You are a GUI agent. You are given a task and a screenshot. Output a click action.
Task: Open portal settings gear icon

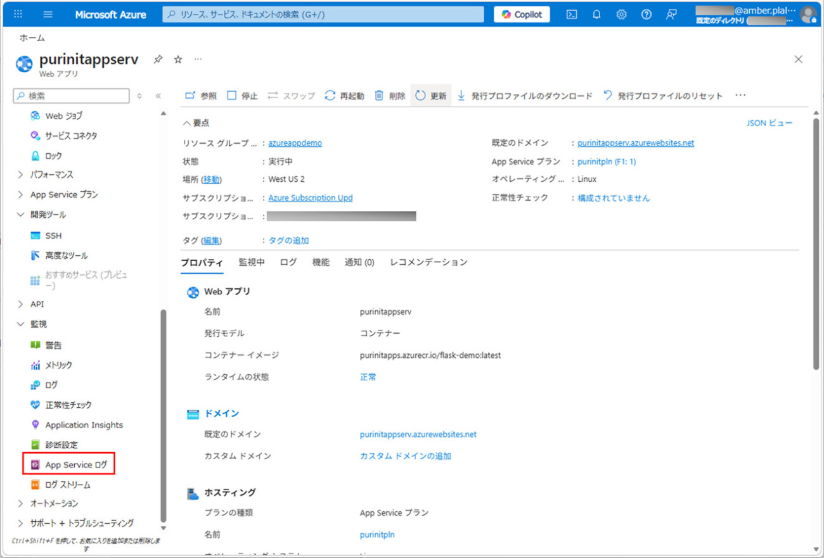[621, 15]
